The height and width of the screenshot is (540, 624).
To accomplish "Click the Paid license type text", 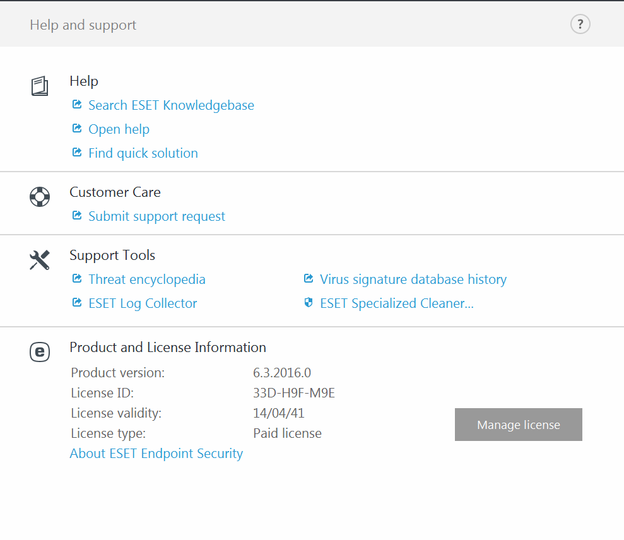I will tap(287, 433).
